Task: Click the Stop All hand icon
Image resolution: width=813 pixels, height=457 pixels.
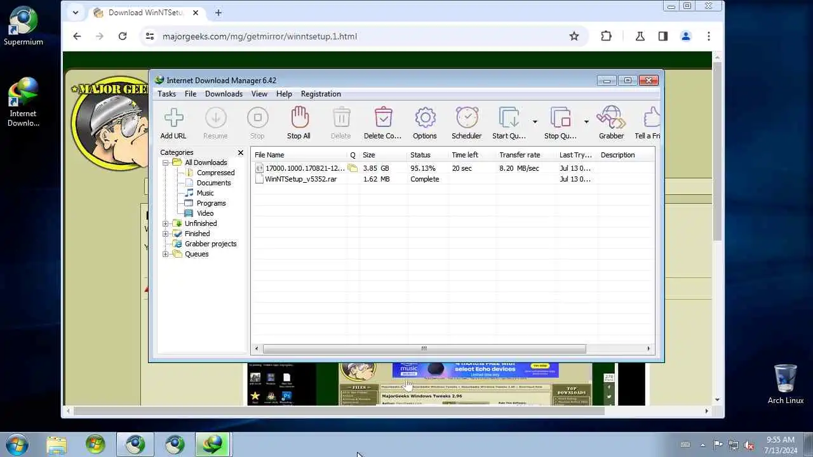Action: (299, 123)
